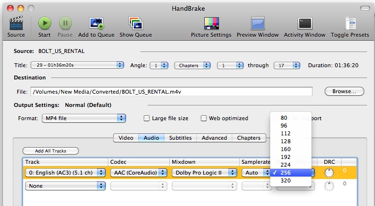This screenshot has width=375, height=206.
Task: Open the Source clapperboard icon
Action: tap(16, 24)
